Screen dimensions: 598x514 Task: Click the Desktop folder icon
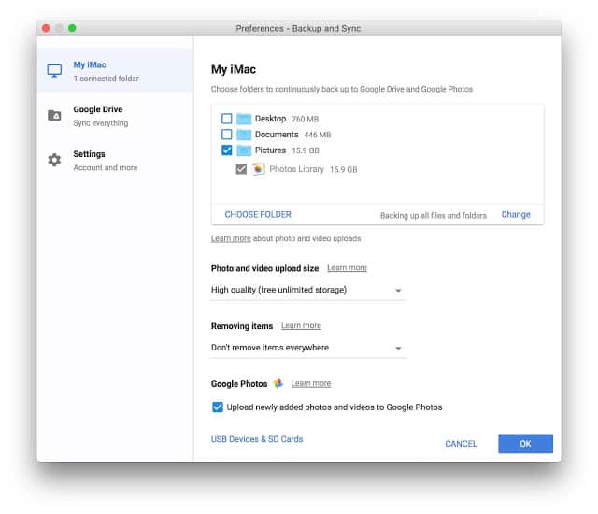pyautogui.click(x=244, y=119)
